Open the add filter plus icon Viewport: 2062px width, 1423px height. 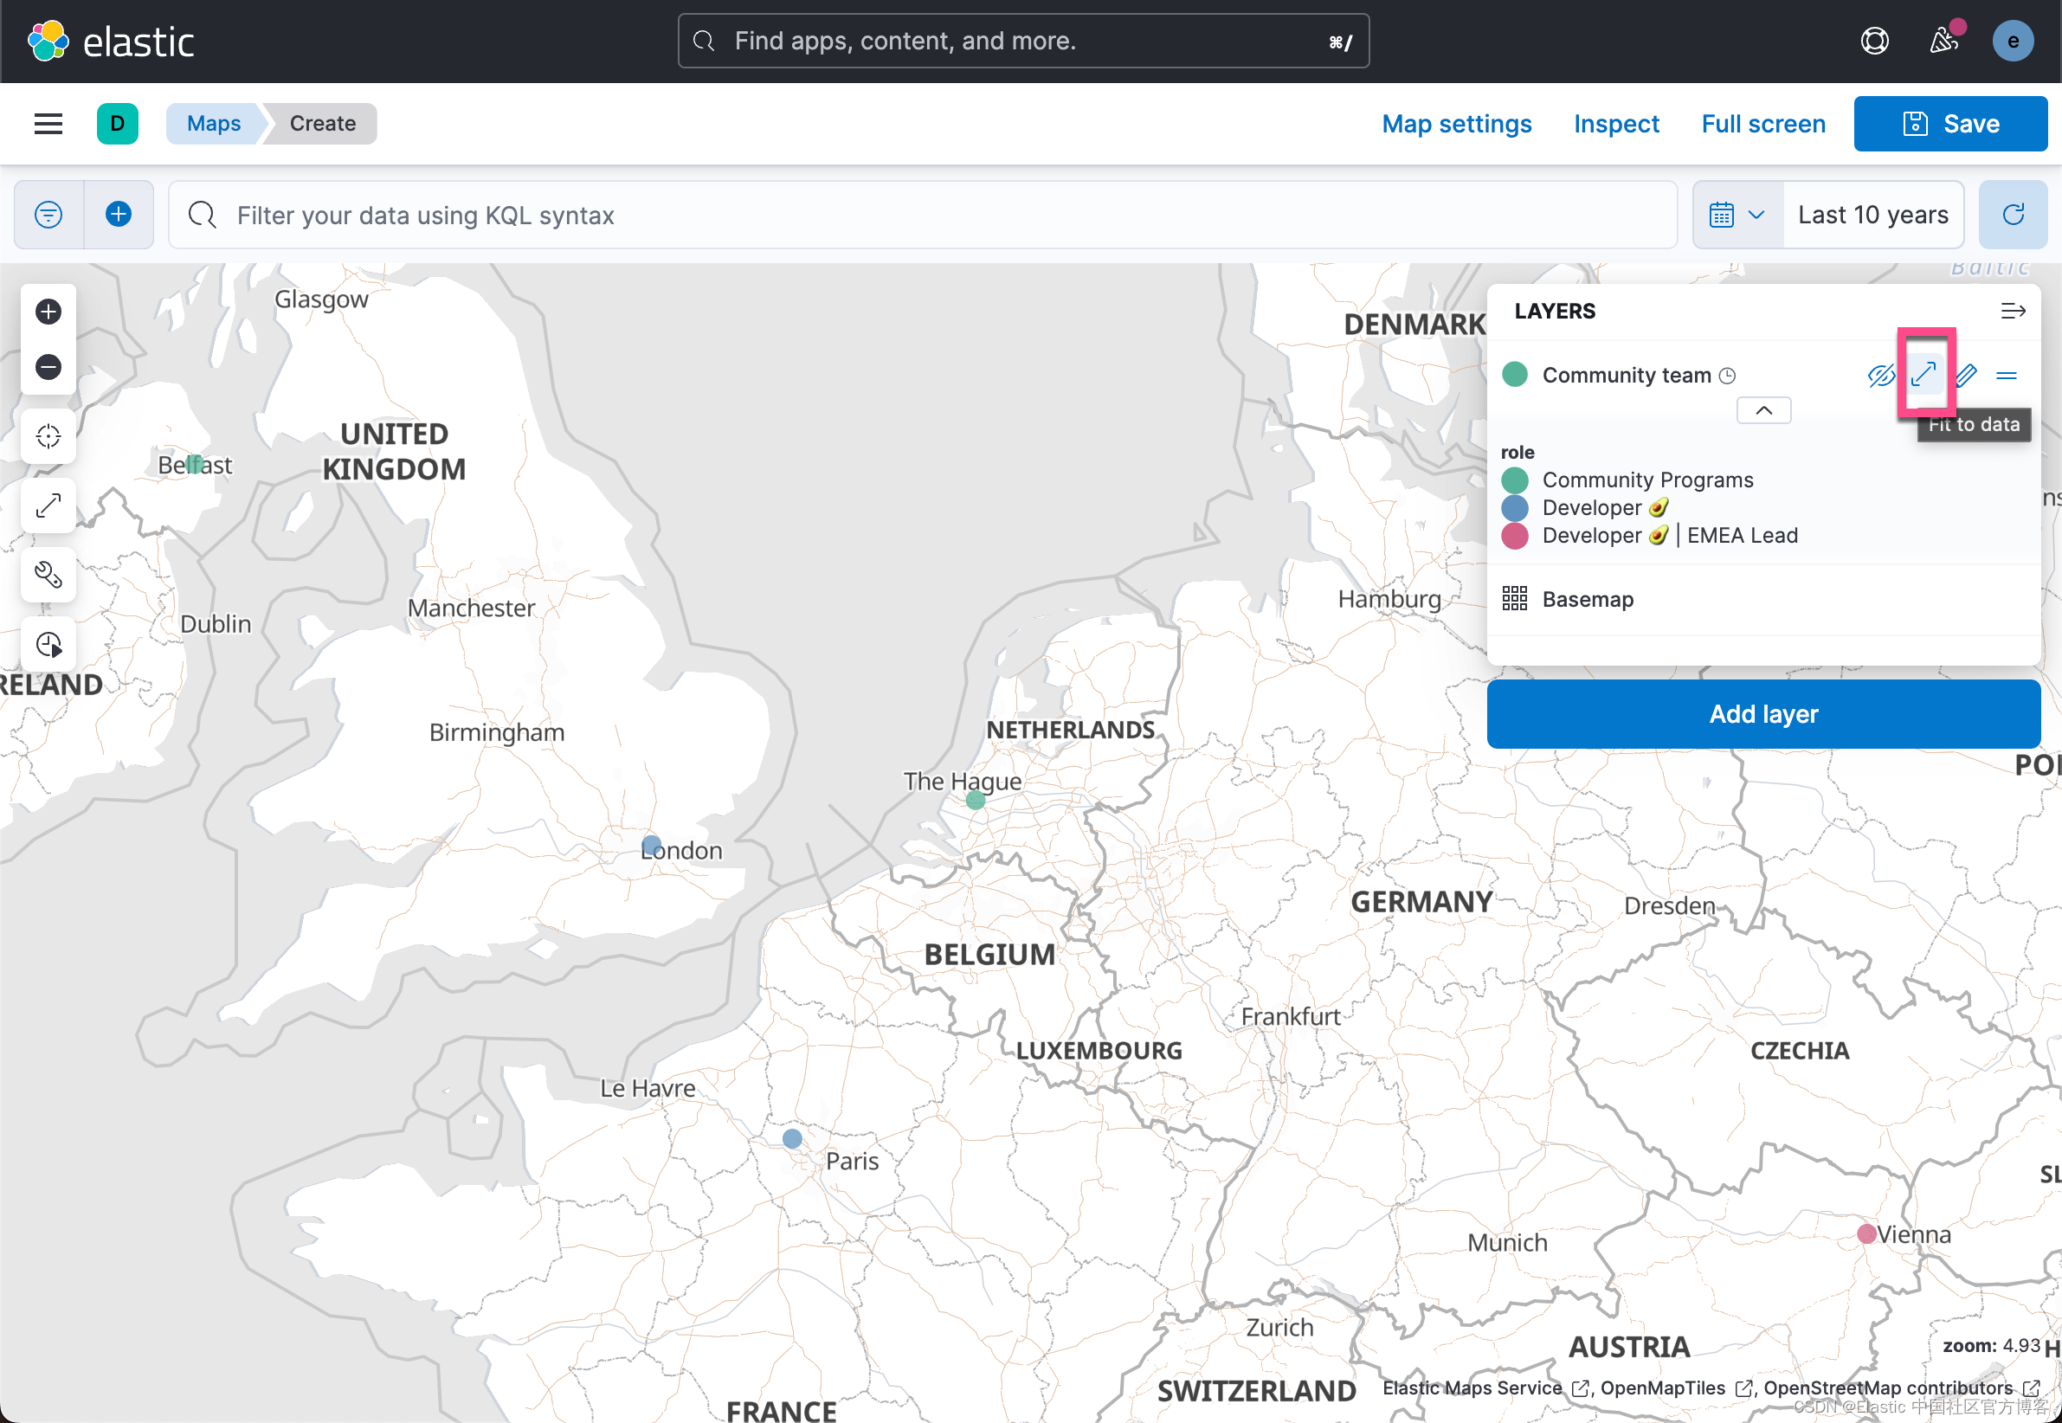[118, 214]
